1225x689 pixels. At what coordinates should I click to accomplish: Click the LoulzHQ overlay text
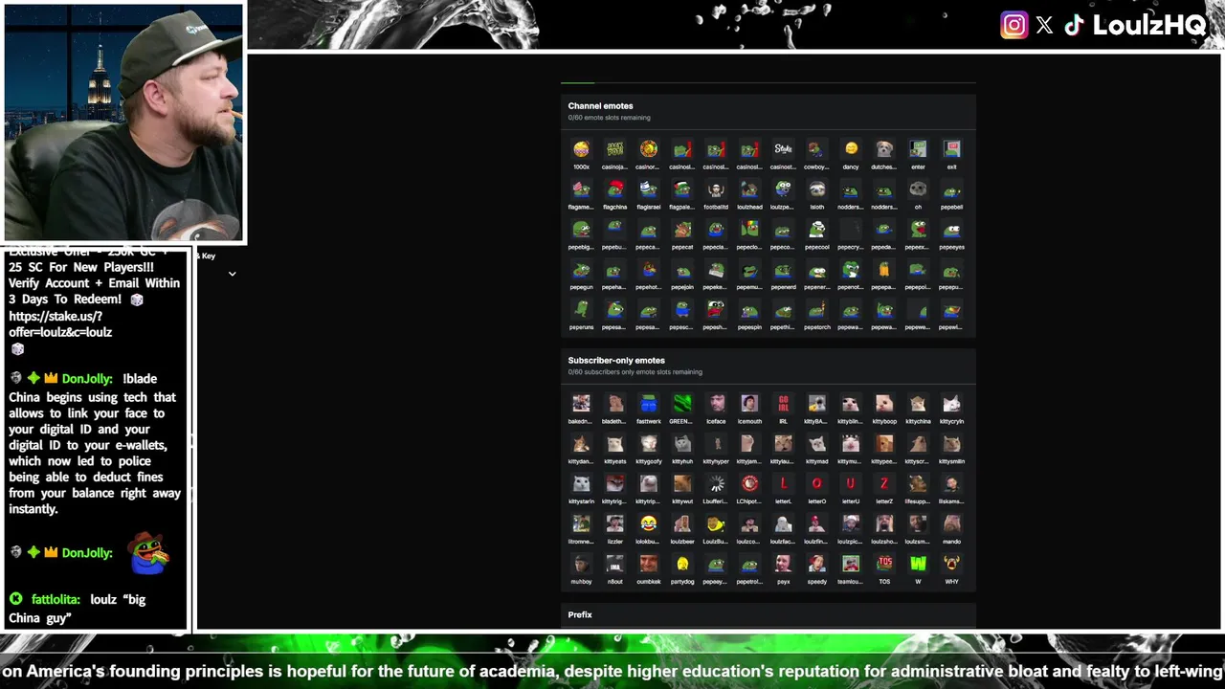tap(1148, 26)
